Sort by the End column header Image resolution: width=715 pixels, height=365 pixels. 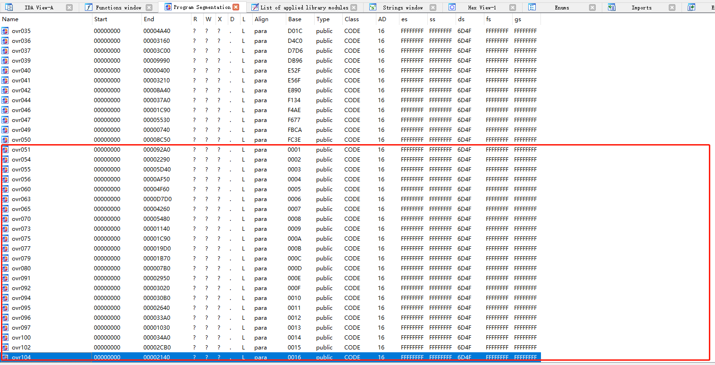(x=166, y=19)
